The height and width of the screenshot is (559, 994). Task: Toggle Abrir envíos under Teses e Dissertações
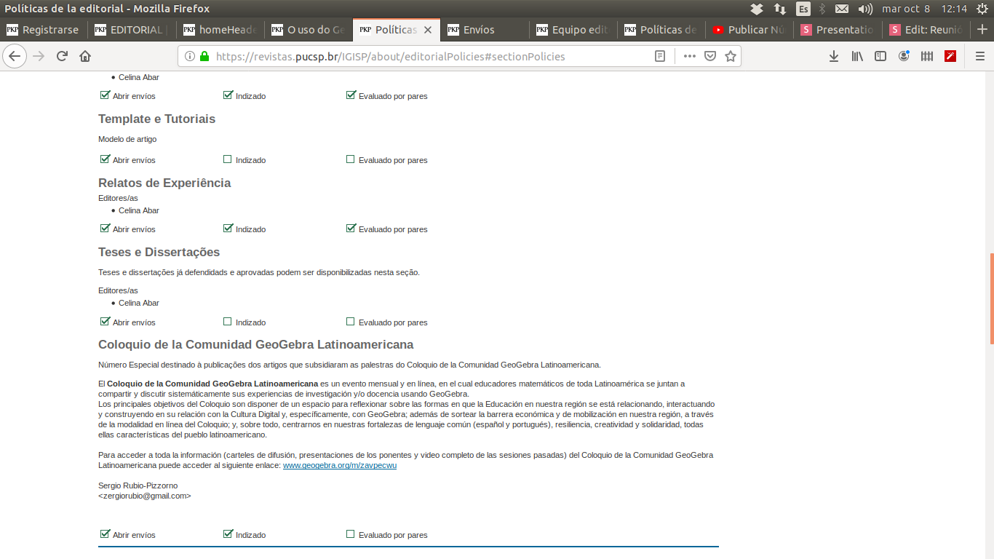pyautogui.click(x=105, y=321)
